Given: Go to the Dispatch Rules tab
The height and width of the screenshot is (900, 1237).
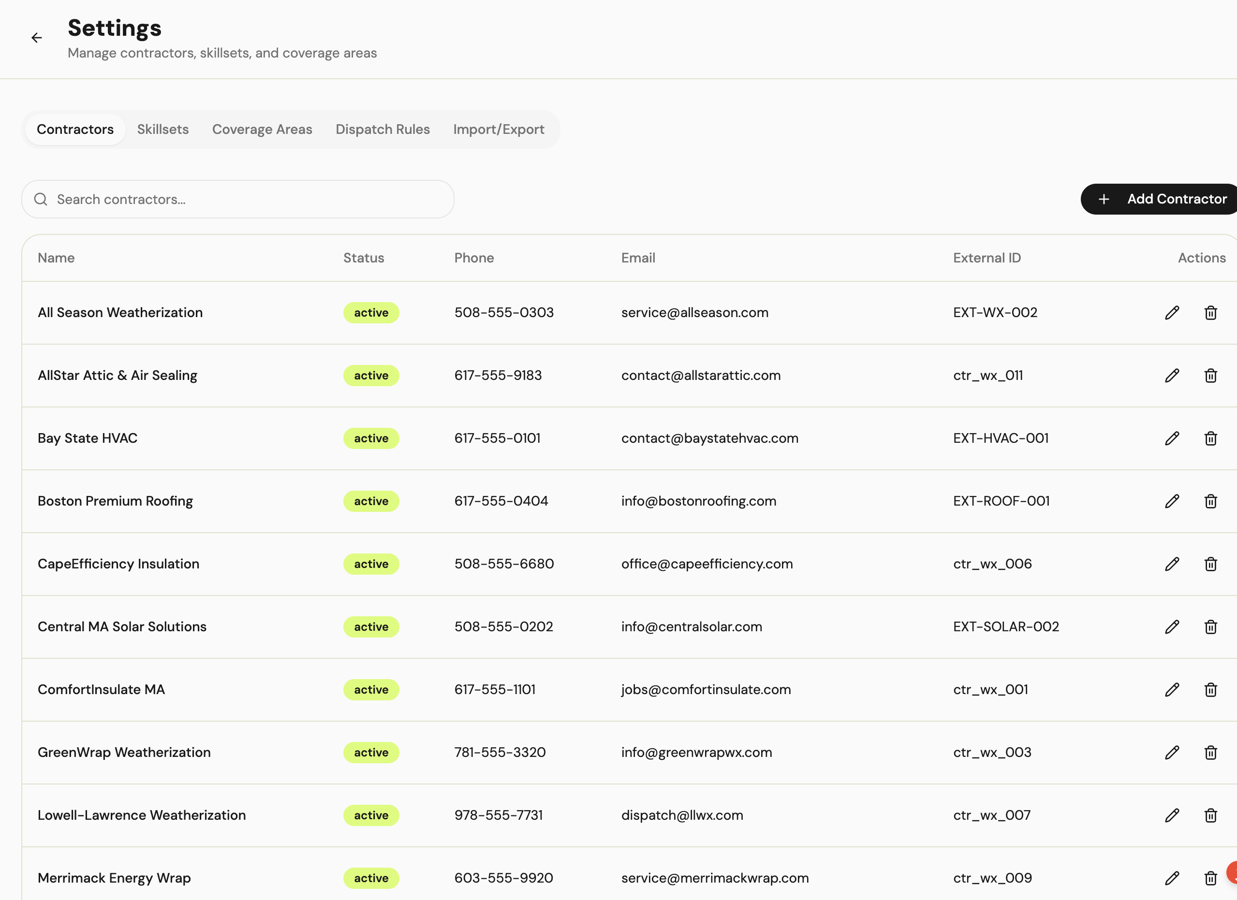Looking at the screenshot, I should point(383,129).
